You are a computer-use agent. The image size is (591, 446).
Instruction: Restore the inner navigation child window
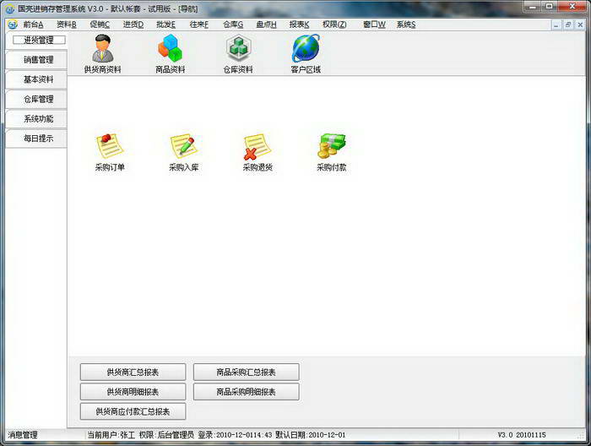click(x=568, y=24)
